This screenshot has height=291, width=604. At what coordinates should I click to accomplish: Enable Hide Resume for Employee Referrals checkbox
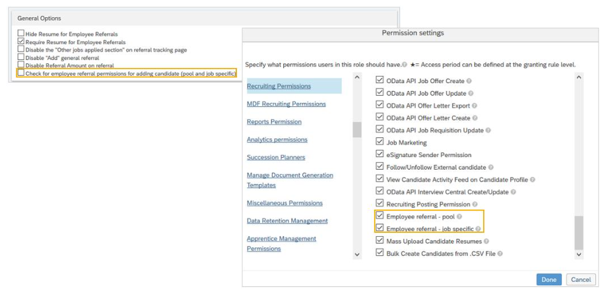pos(21,34)
